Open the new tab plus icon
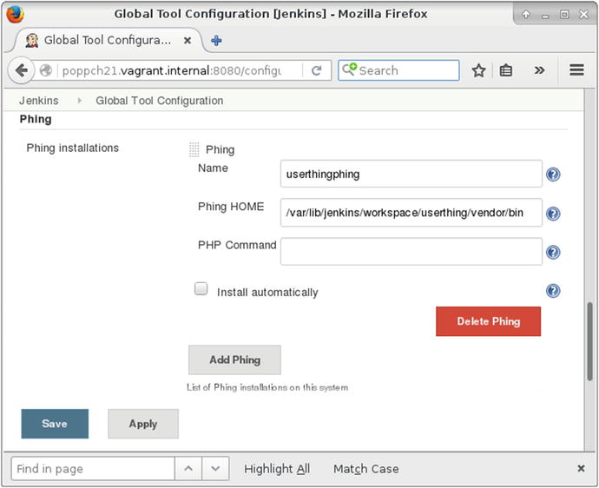Viewport: 599px width, 488px height. [217, 40]
